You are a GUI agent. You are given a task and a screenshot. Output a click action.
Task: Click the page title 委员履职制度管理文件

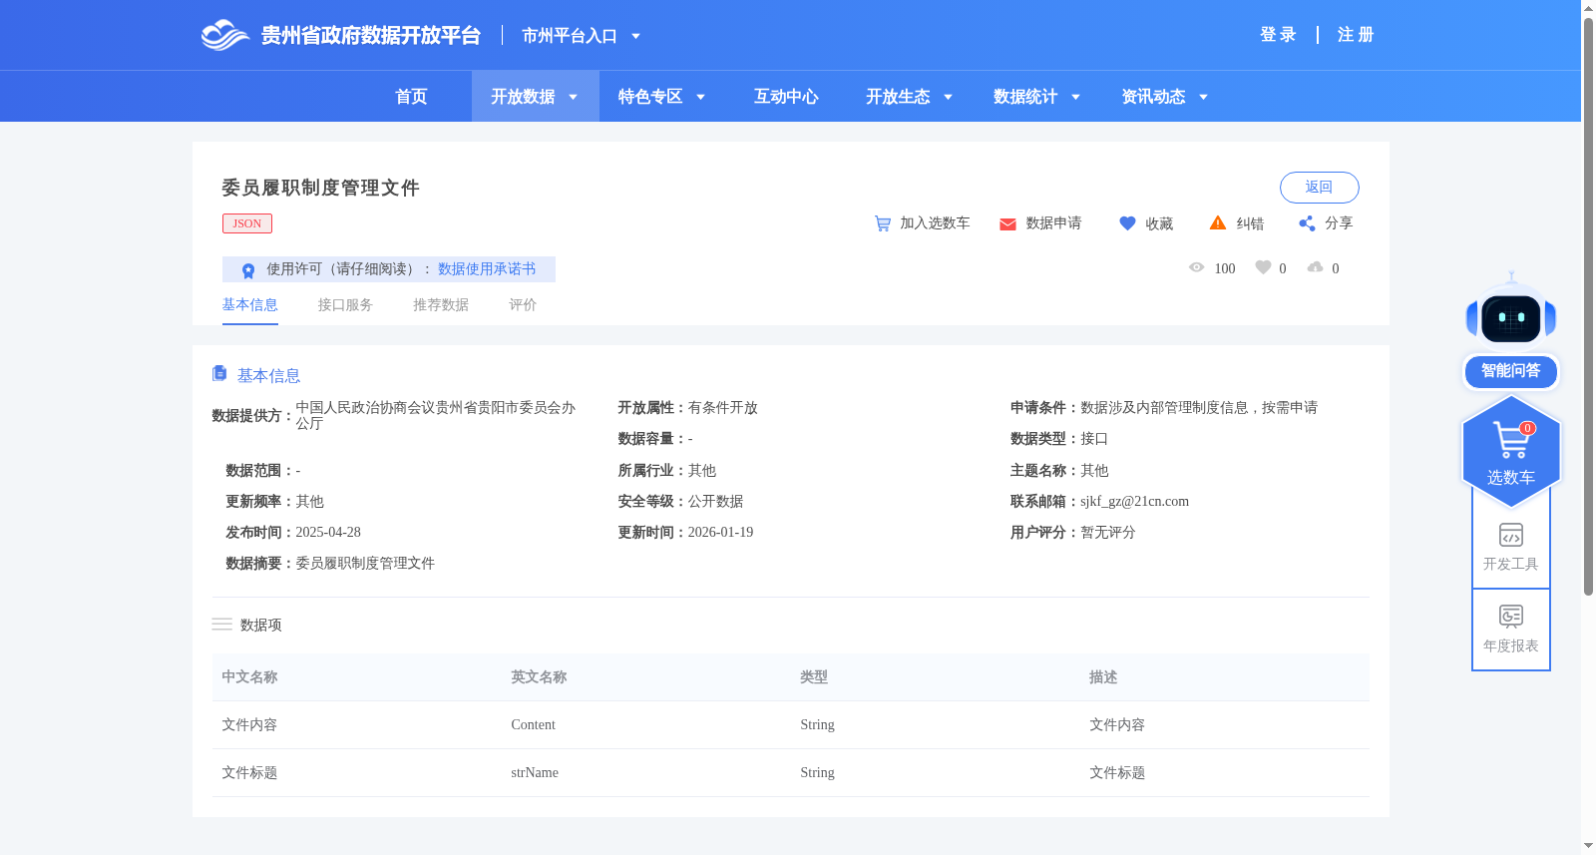pyautogui.click(x=320, y=188)
